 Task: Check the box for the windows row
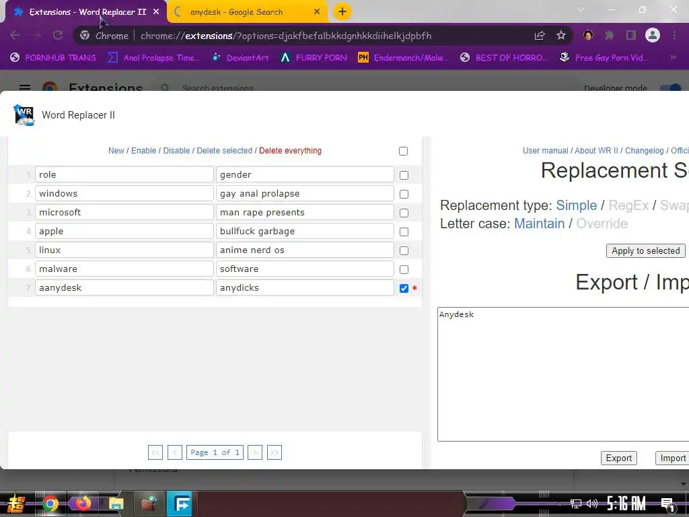point(404,195)
